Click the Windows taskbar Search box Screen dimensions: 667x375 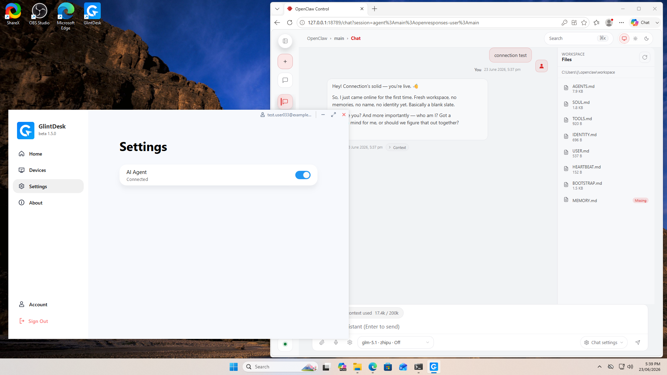280,367
